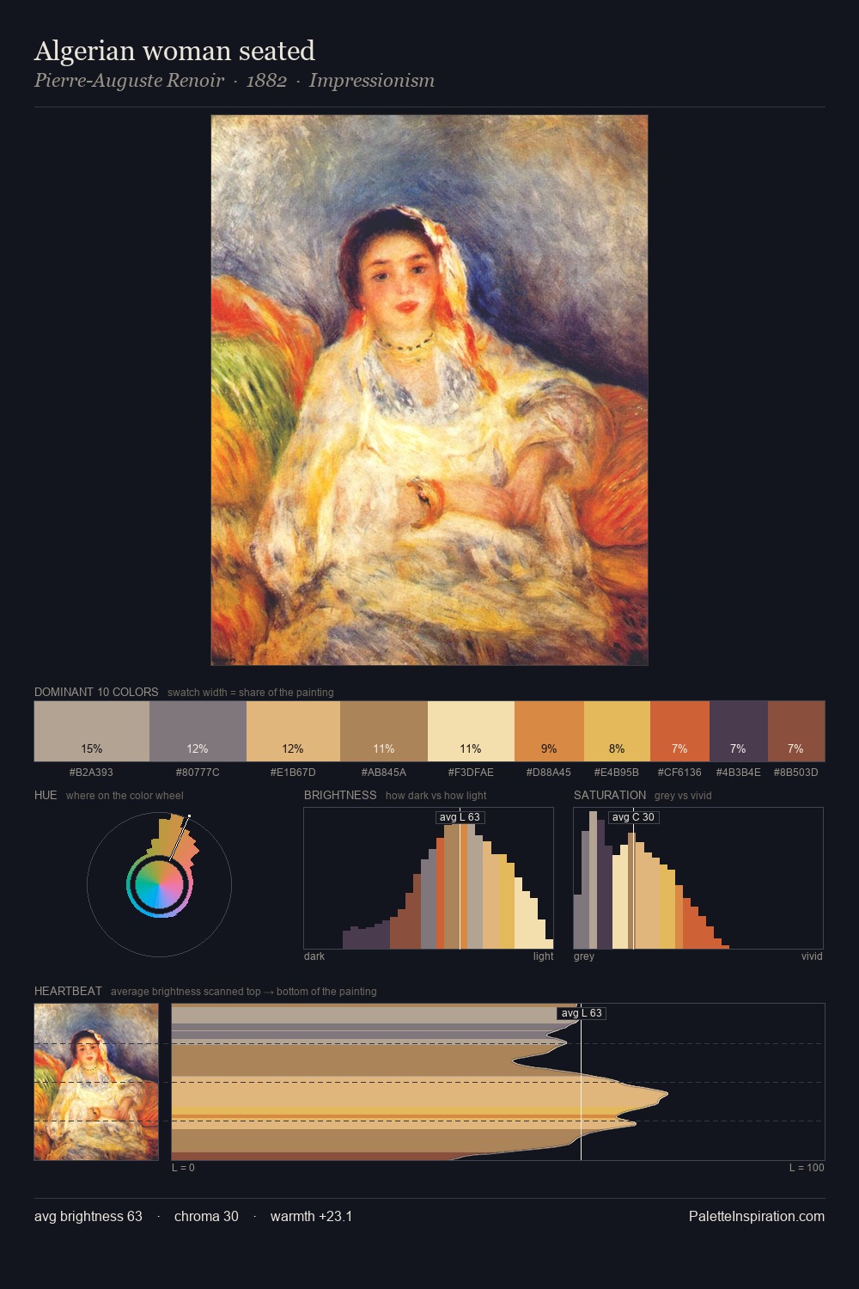The width and height of the screenshot is (859, 1289).
Task: Click the artist name Pierre-Auguste Renoir
Action: [129, 81]
